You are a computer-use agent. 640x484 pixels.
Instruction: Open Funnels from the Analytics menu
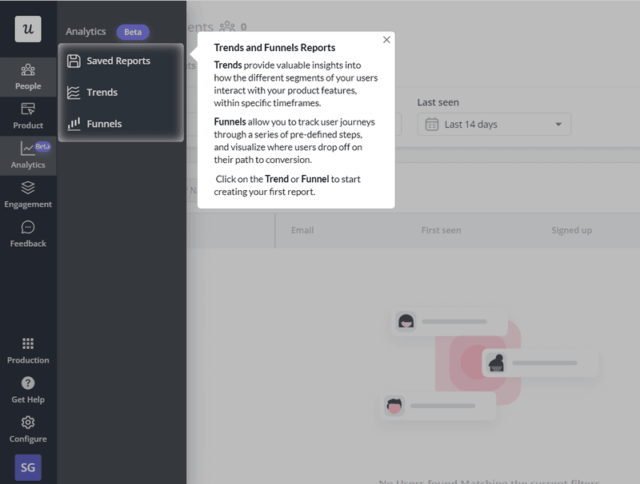105,124
